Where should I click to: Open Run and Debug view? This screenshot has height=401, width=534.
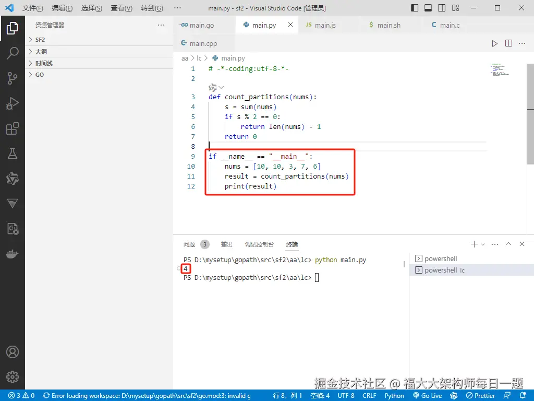point(13,103)
